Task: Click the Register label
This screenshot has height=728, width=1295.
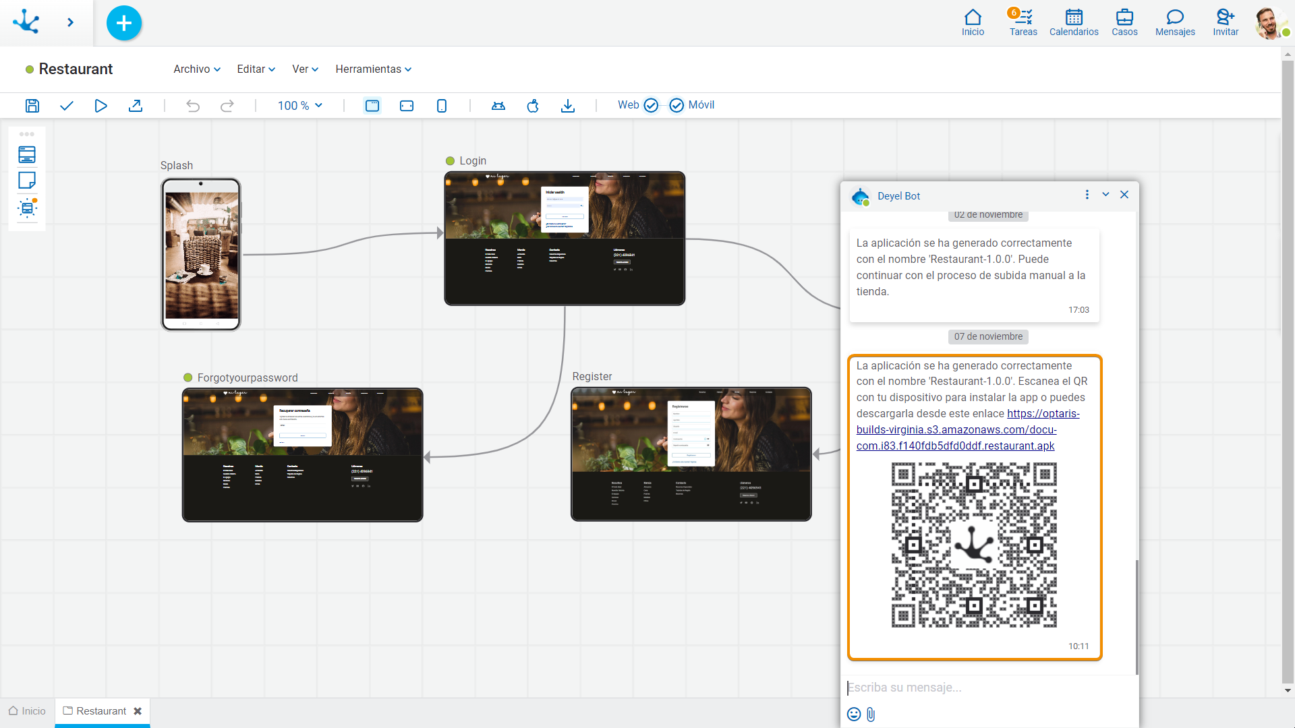Action: tap(592, 376)
